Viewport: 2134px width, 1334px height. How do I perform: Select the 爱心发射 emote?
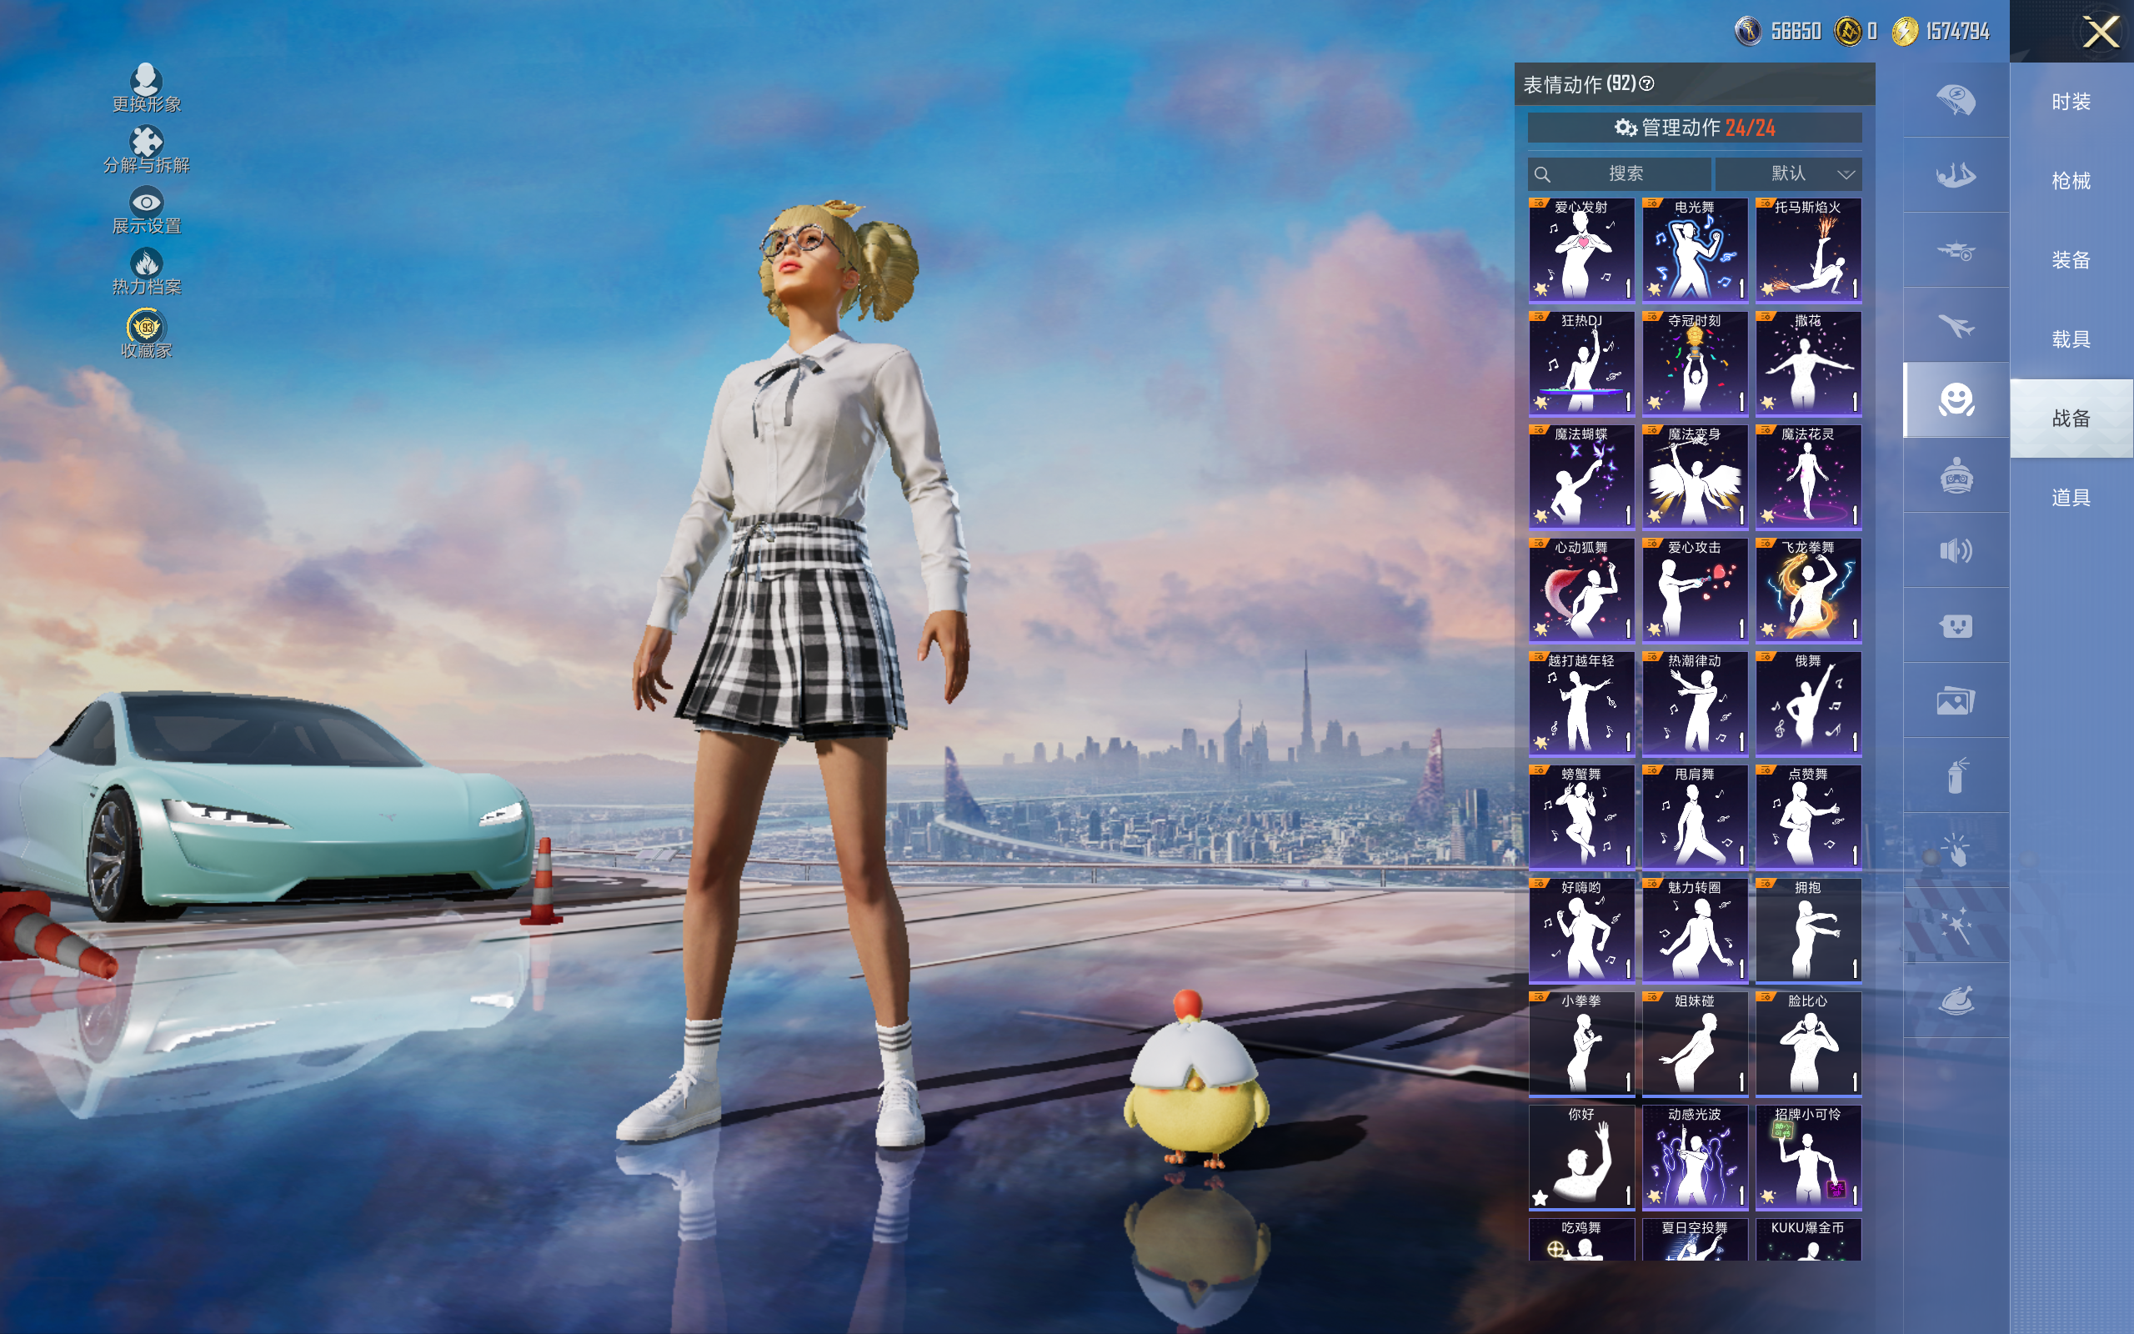click(x=1581, y=249)
